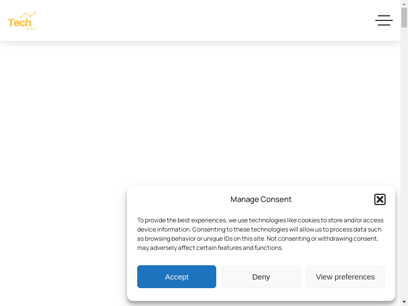The image size is (408, 306).
Task: Deny cookie consent
Action: (261, 276)
